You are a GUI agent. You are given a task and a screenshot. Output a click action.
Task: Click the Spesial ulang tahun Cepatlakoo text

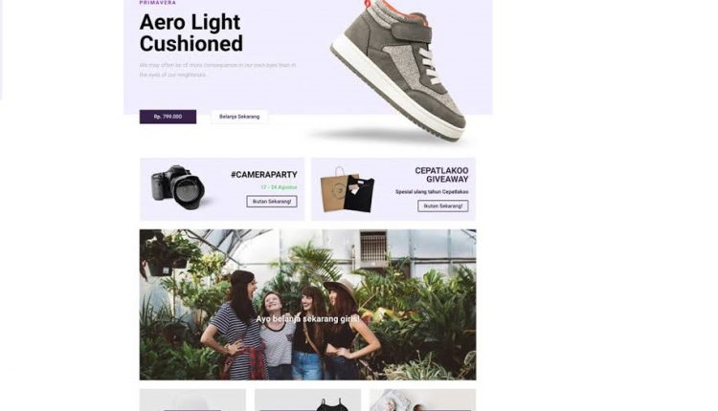[x=432, y=192]
